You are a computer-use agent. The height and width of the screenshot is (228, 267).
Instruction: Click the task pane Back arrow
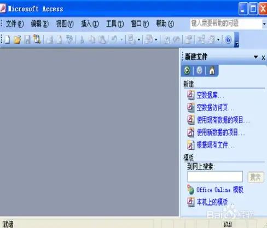187,71
